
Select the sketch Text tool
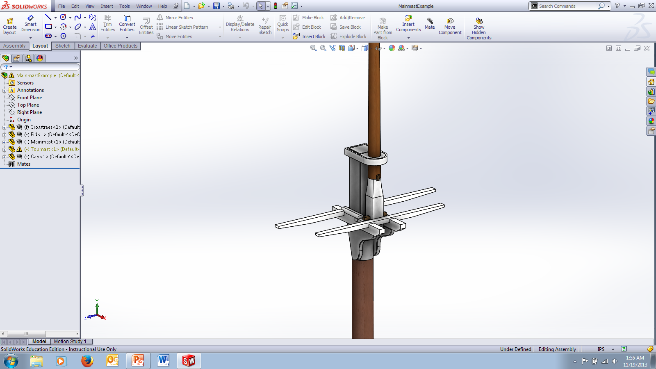tap(93, 27)
